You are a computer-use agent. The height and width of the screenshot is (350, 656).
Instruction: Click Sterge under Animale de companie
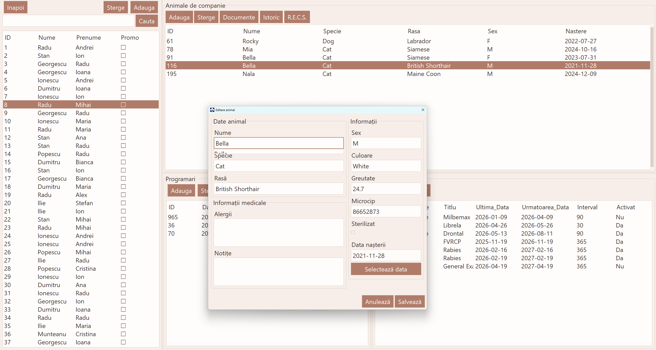(x=206, y=17)
